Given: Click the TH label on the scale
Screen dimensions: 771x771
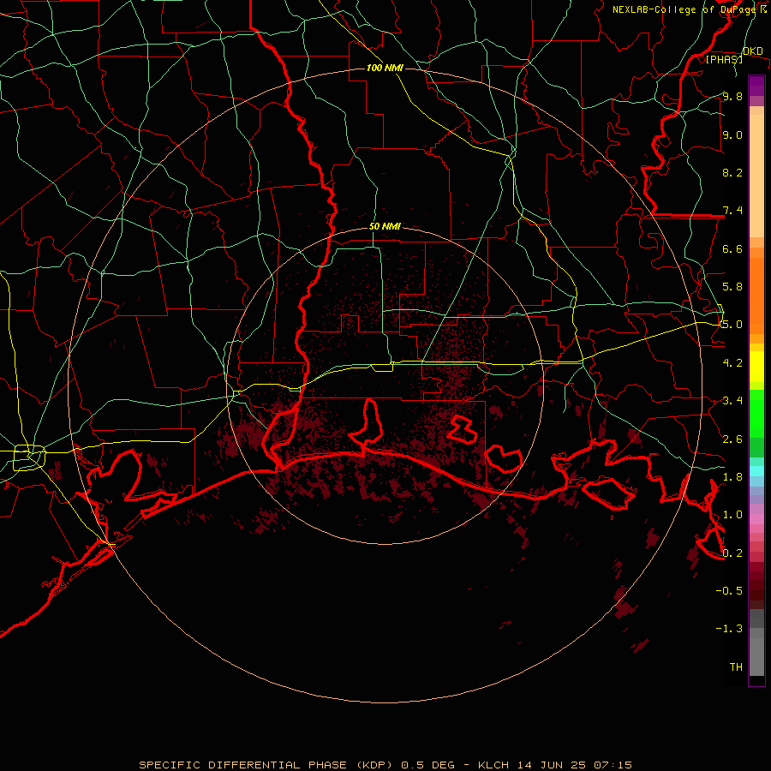Looking at the screenshot, I should tap(736, 667).
